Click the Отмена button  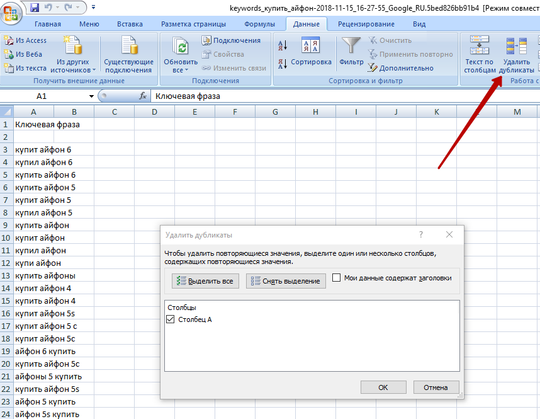(435, 387)
